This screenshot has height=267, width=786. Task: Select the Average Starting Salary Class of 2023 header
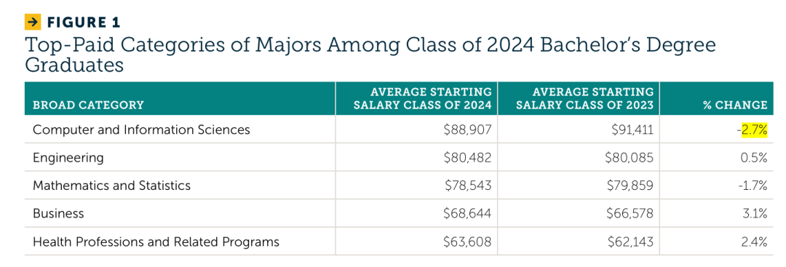point(584,98)
